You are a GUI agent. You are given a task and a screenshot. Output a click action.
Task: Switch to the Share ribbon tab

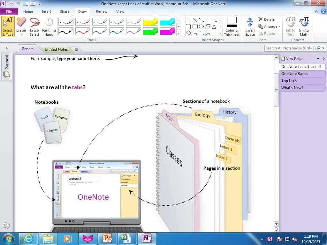click(65, 11)
